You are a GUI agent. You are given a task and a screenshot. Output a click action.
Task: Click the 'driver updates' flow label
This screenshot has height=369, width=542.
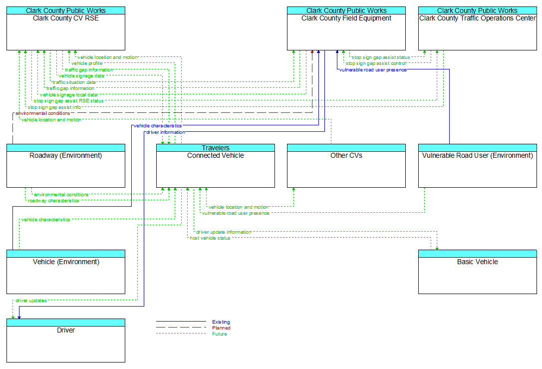(x=31, y=301)
